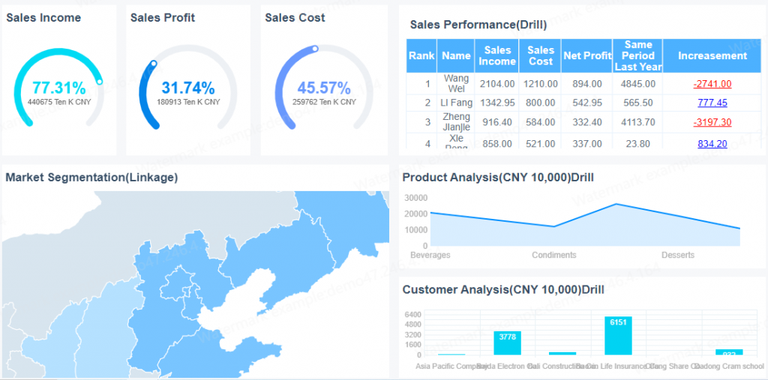
Task: Click the Customer Analysis(CNY 10,000)Drill title
Action: 503,289
